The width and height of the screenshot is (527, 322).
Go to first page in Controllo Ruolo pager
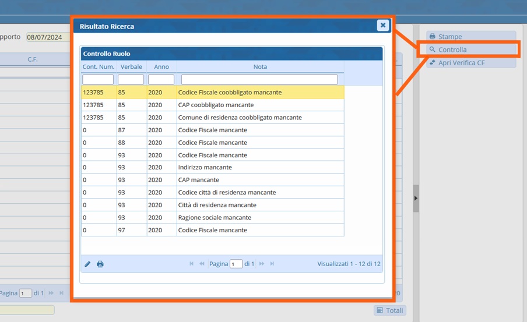coord(192,264)
